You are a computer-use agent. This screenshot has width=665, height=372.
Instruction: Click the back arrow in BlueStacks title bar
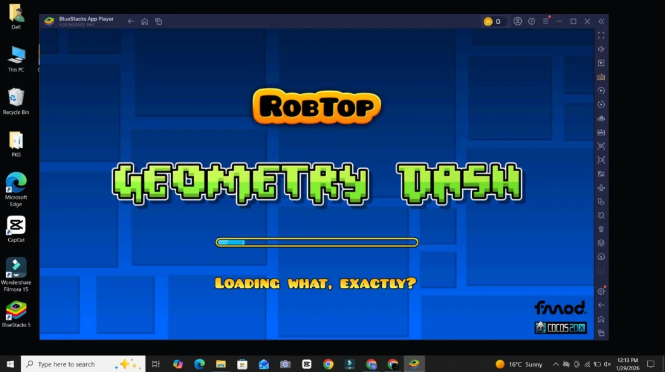[x=130, y=22]
